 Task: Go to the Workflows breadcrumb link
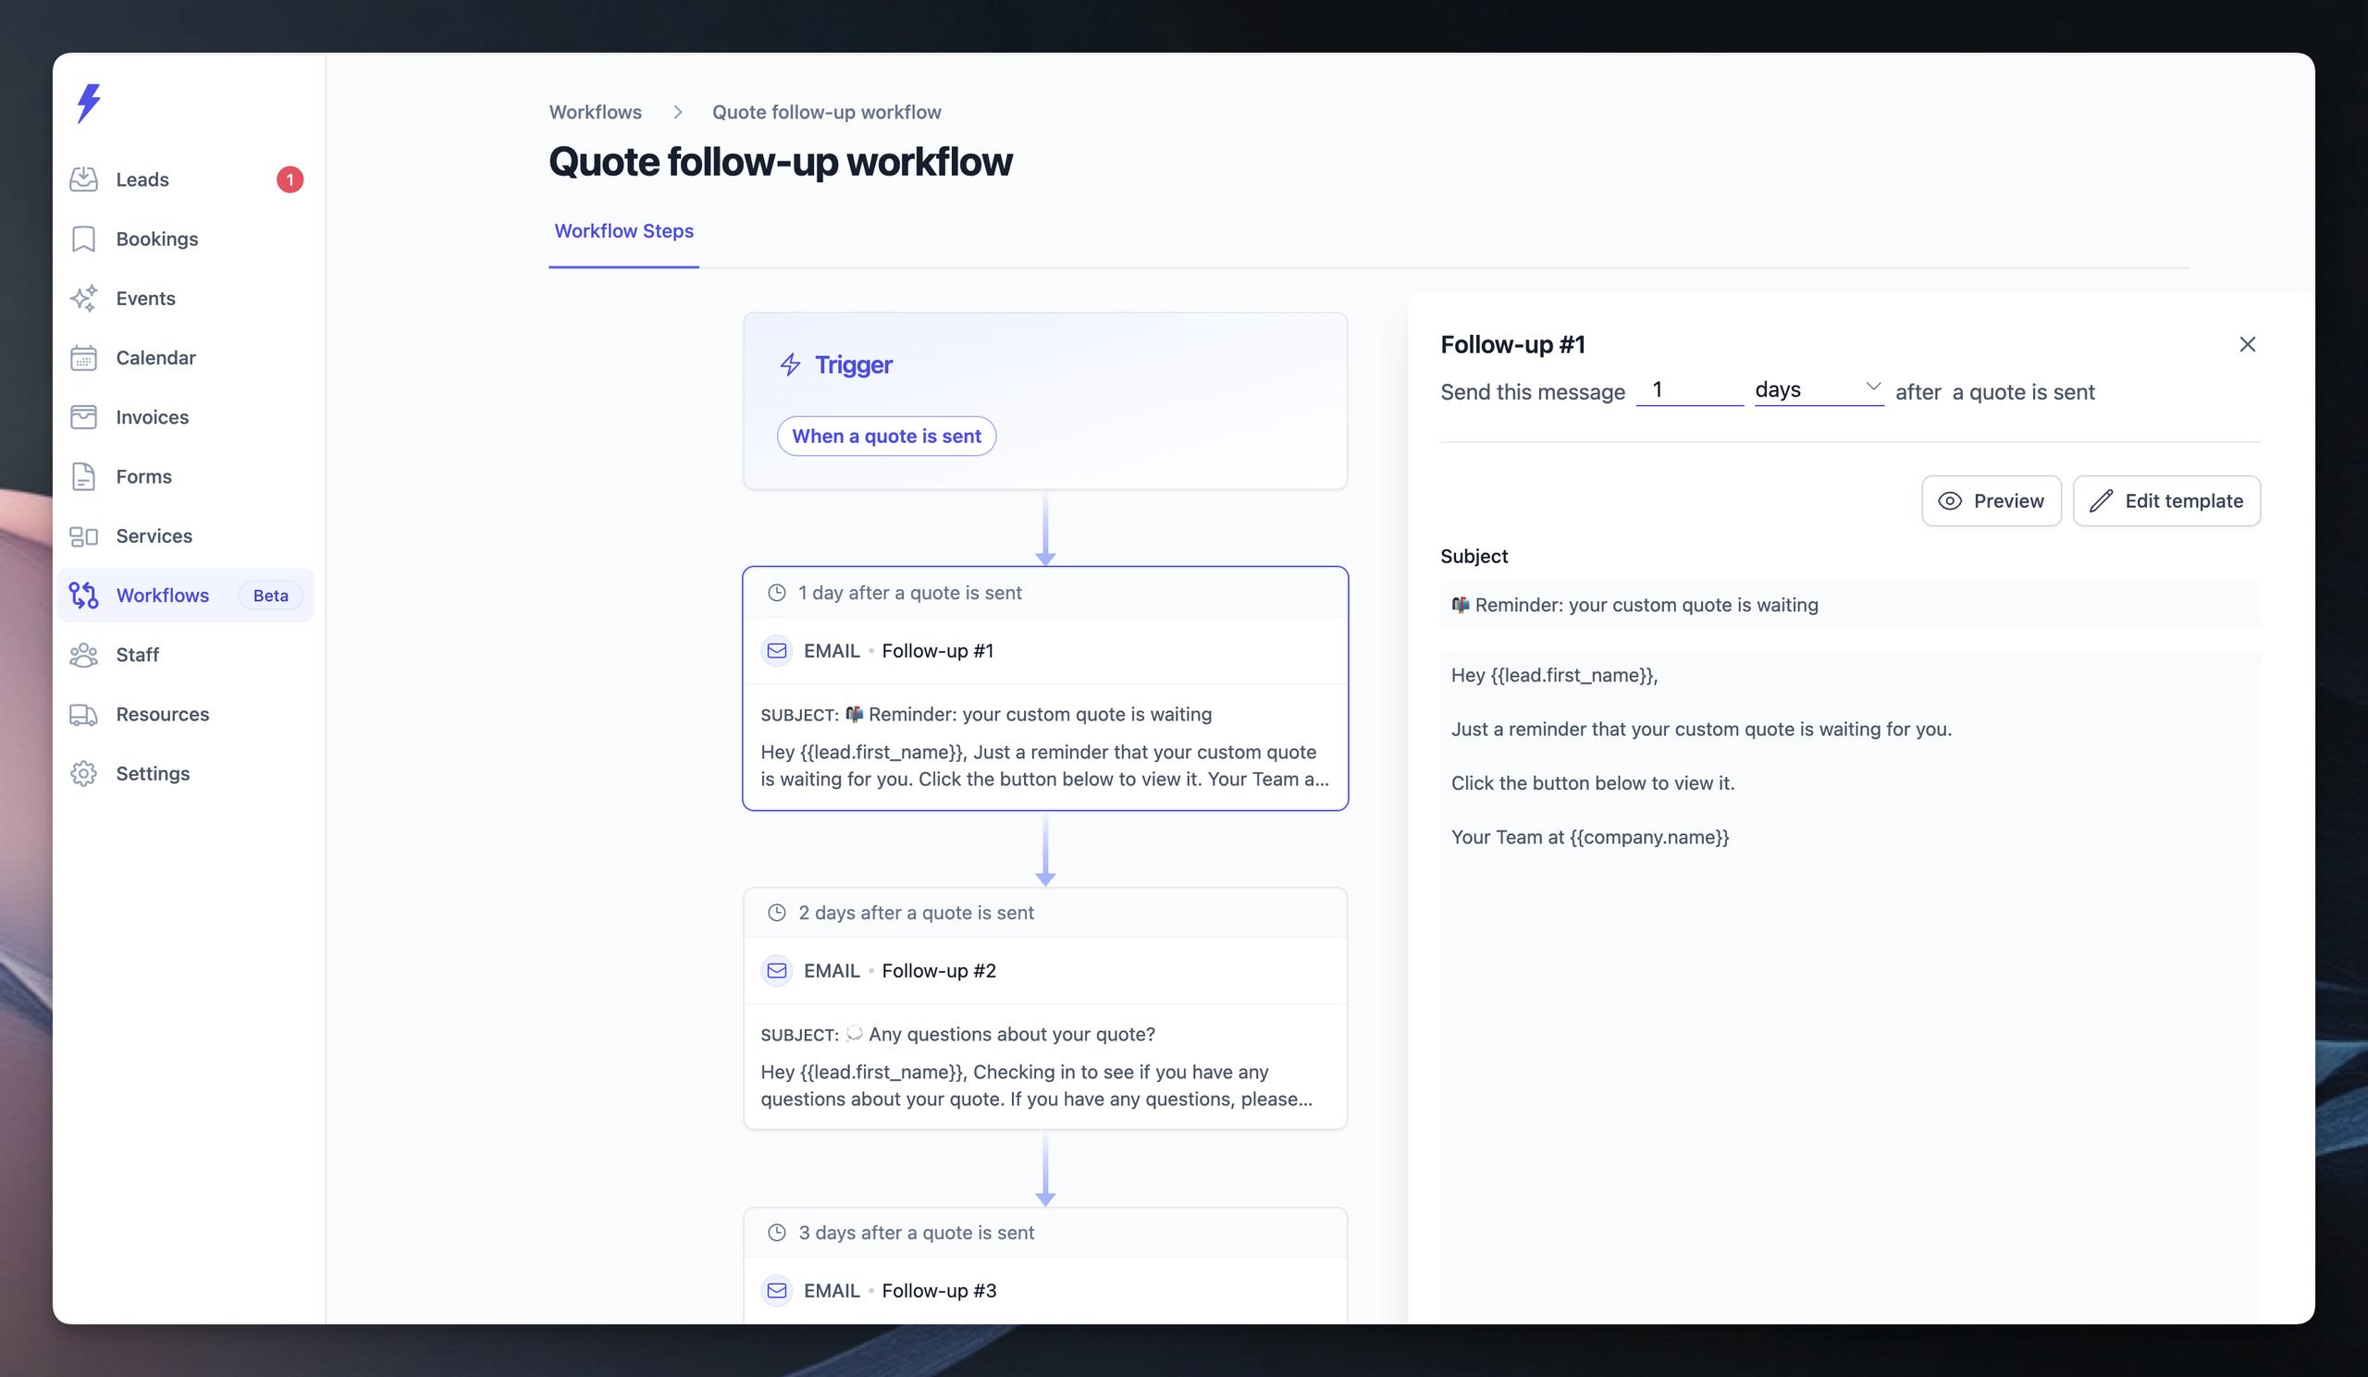pos(595,113)
